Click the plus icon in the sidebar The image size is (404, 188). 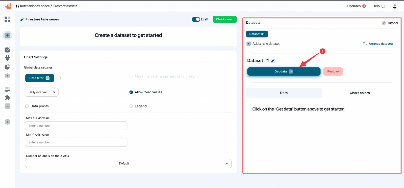7,35
